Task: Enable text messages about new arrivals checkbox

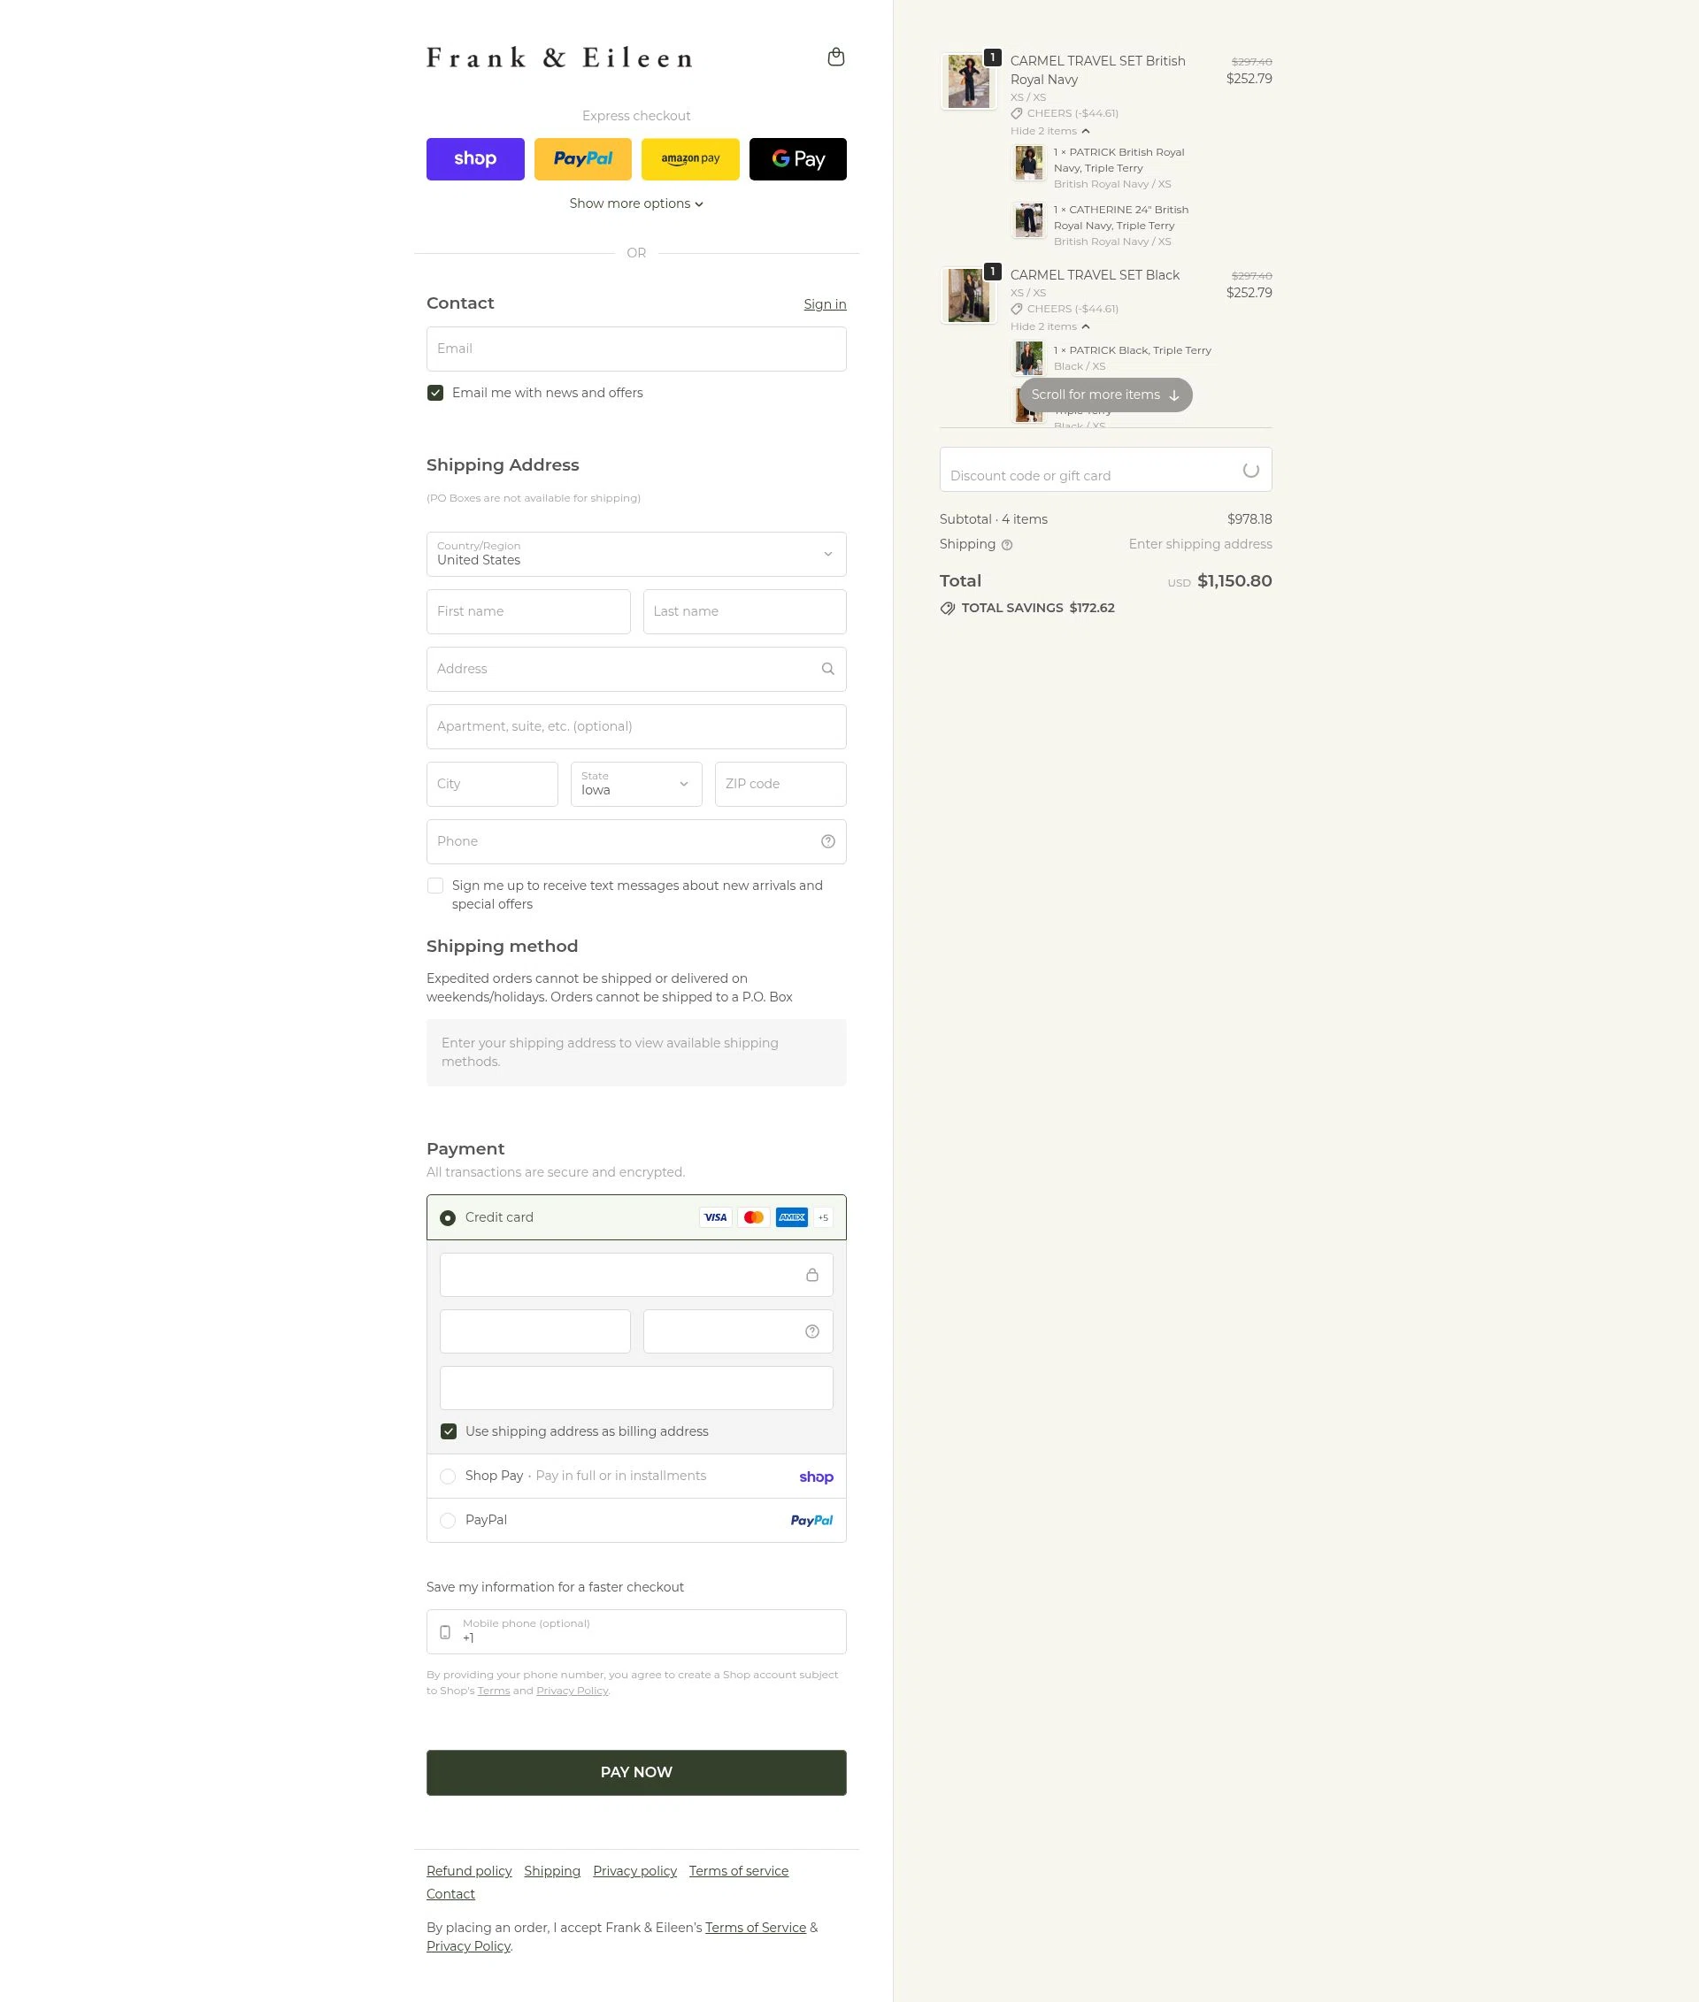Action: pos(435,886)
